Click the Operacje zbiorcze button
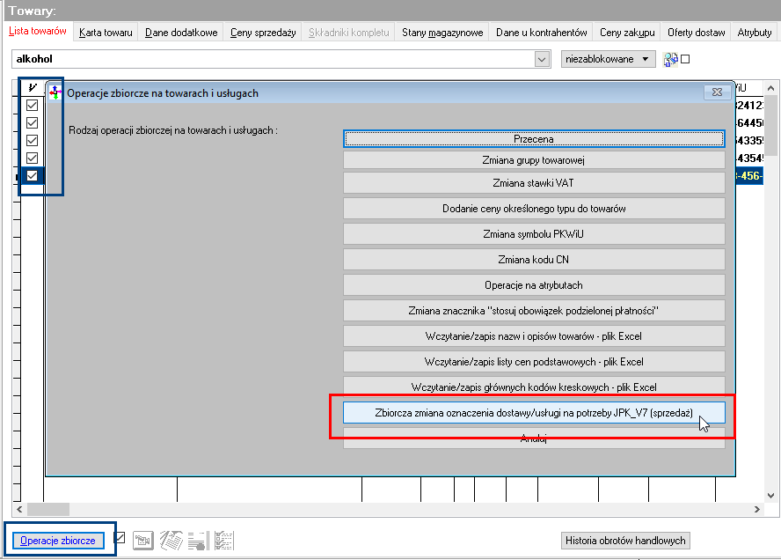The height and width of the screenshot is (560, 781). [58, 541]
